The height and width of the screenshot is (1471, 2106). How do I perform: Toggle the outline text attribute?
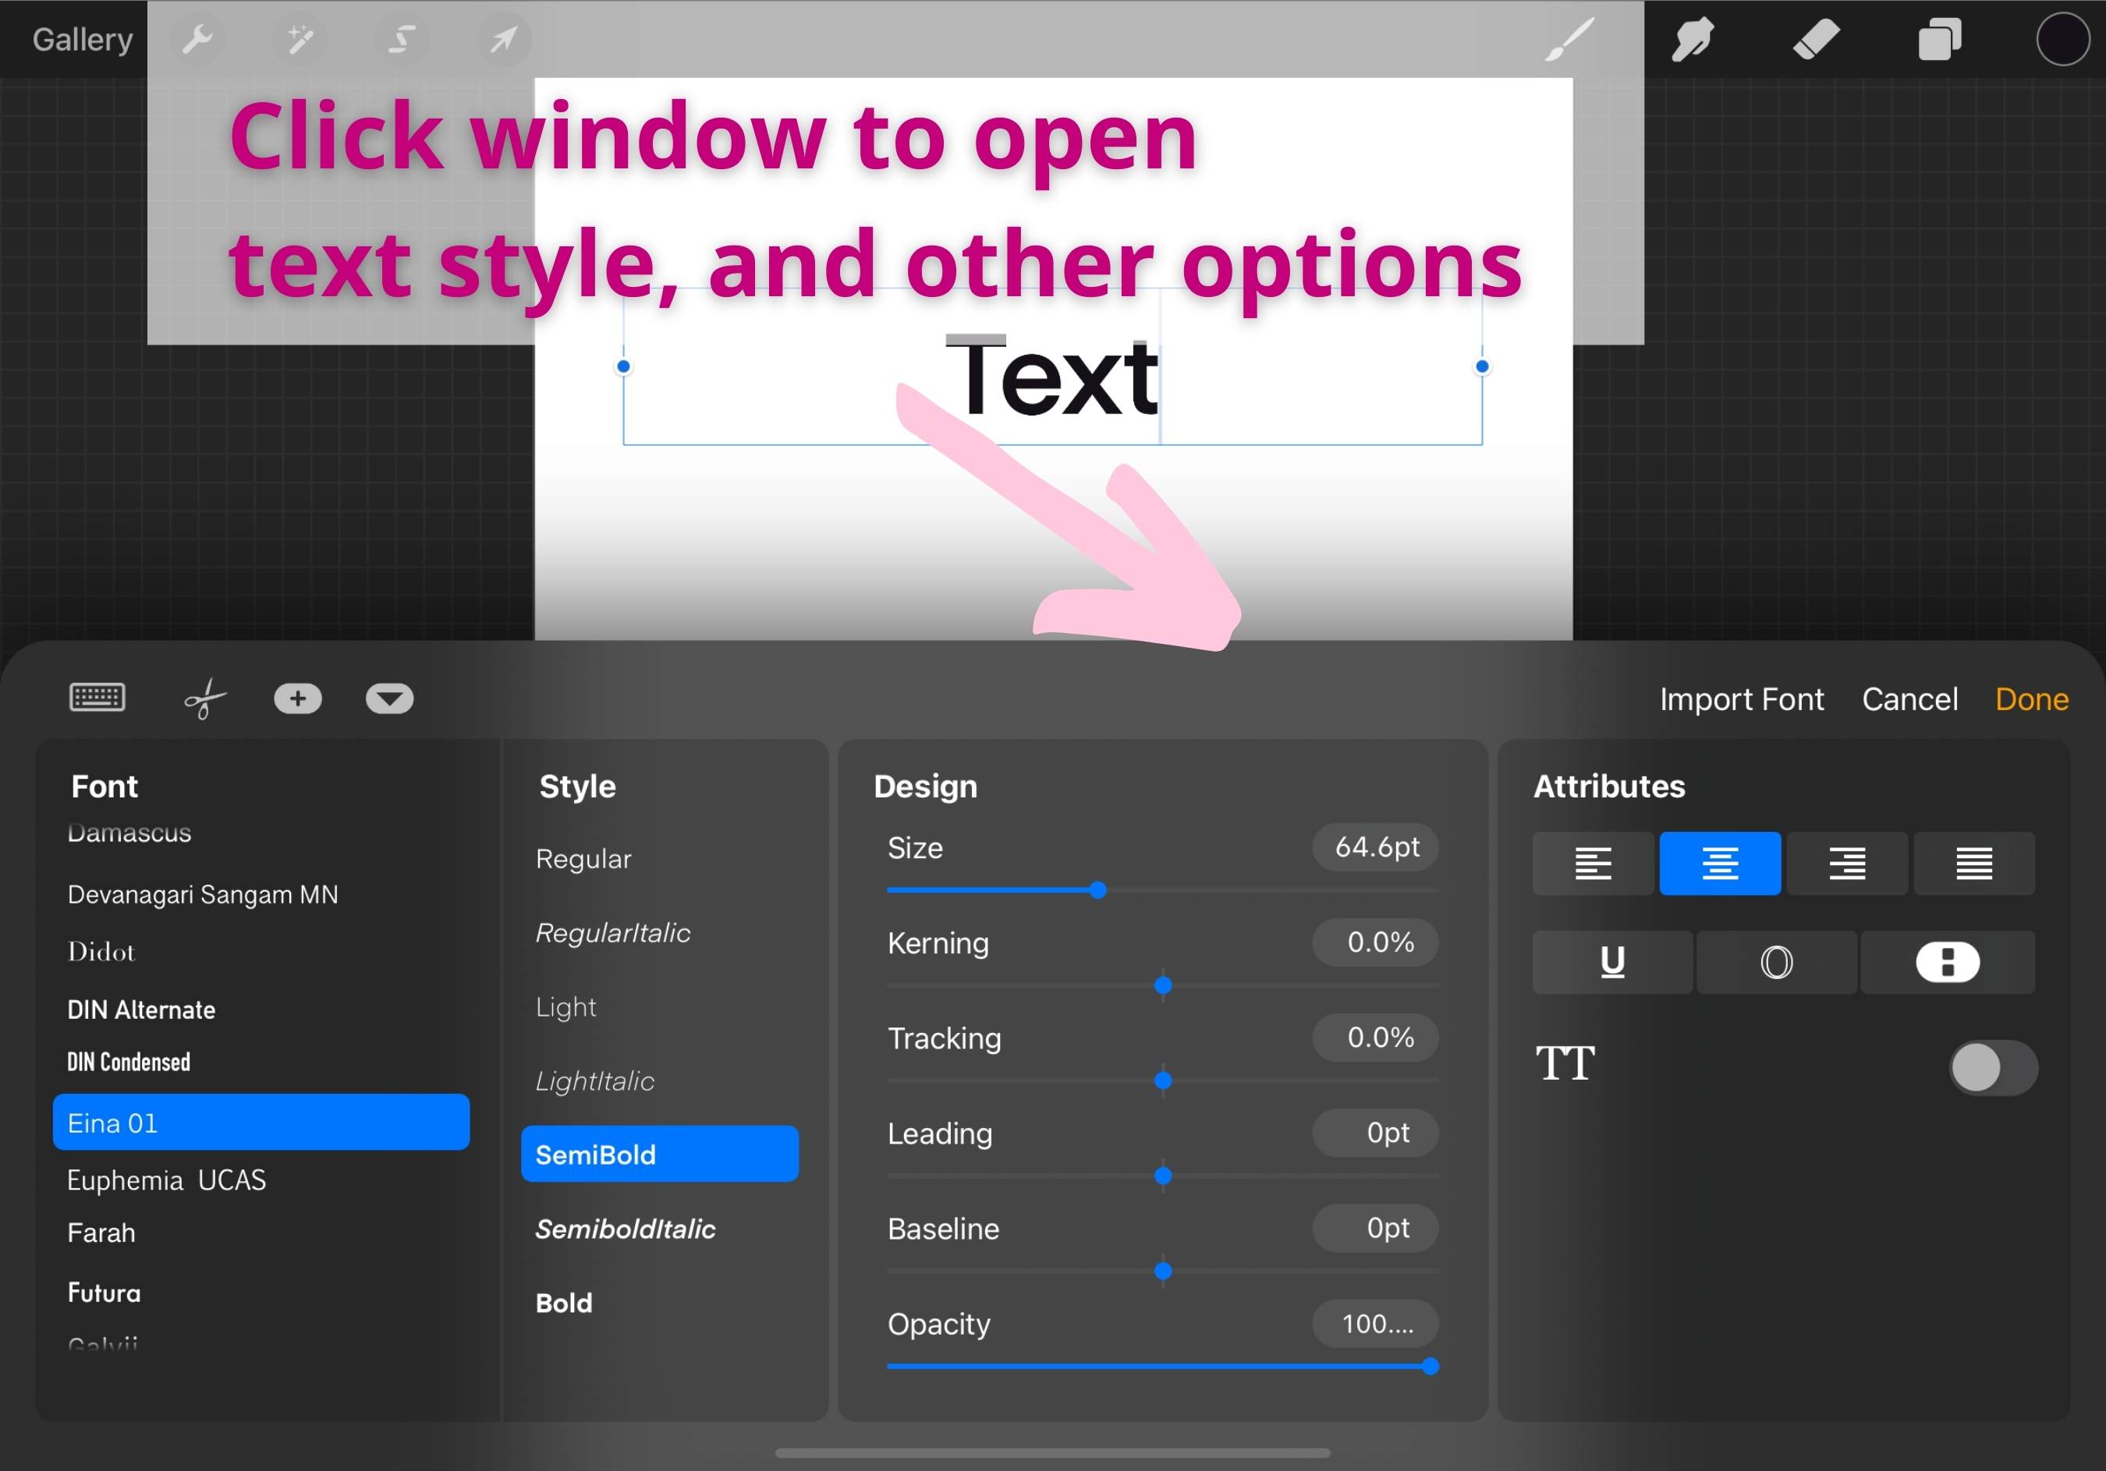coord(1776,961)
